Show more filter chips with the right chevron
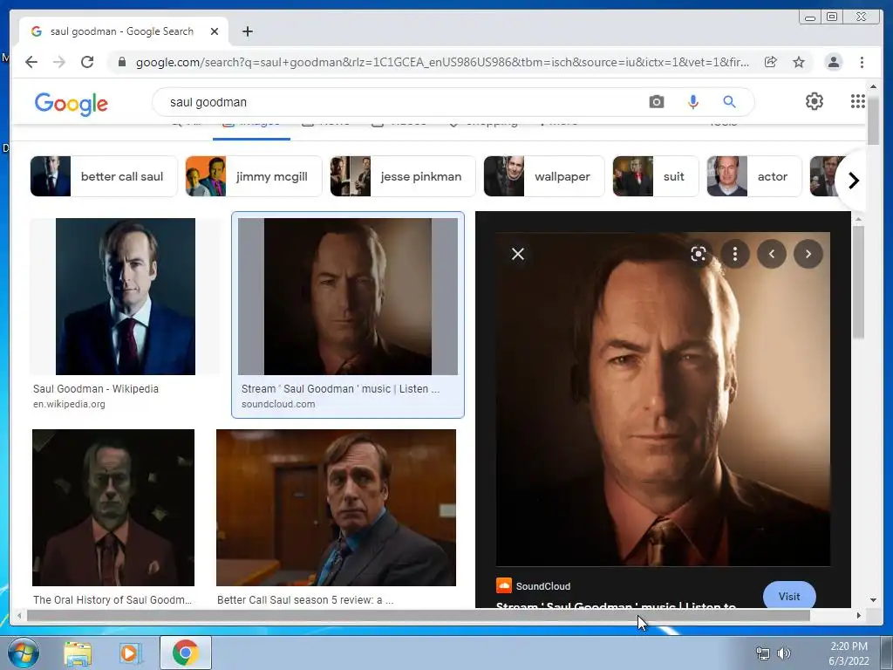The image size is (893, 670). 853,181
